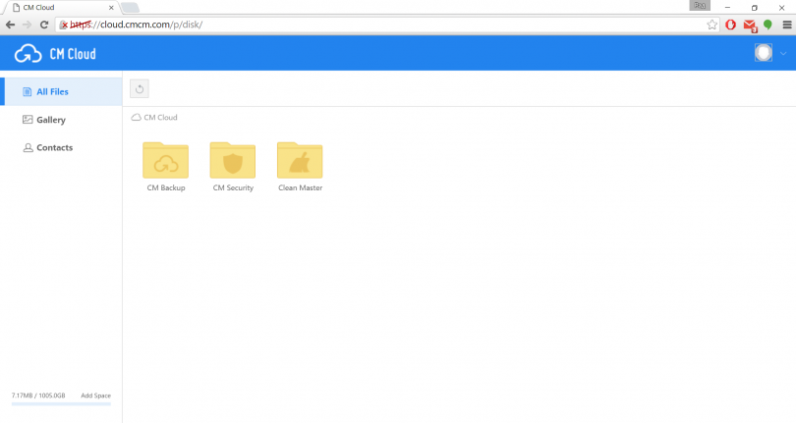This screenshot has width=796, height=423.
Task: Select All Files in the sidebar
Action: point(51,91)
